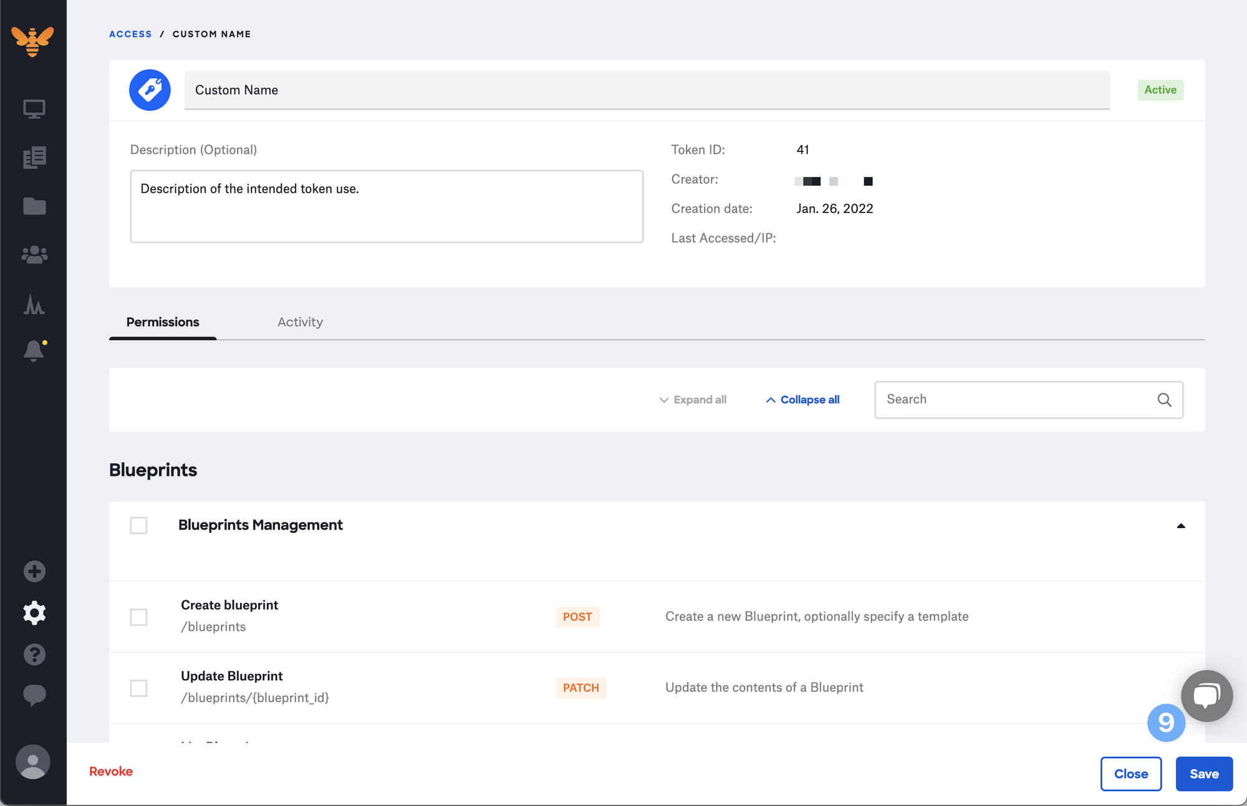Viewport: 1247px width, 806px height.
Task: Collapse the Blueprints Management section arrow
Action: [x=1180, y=526]
